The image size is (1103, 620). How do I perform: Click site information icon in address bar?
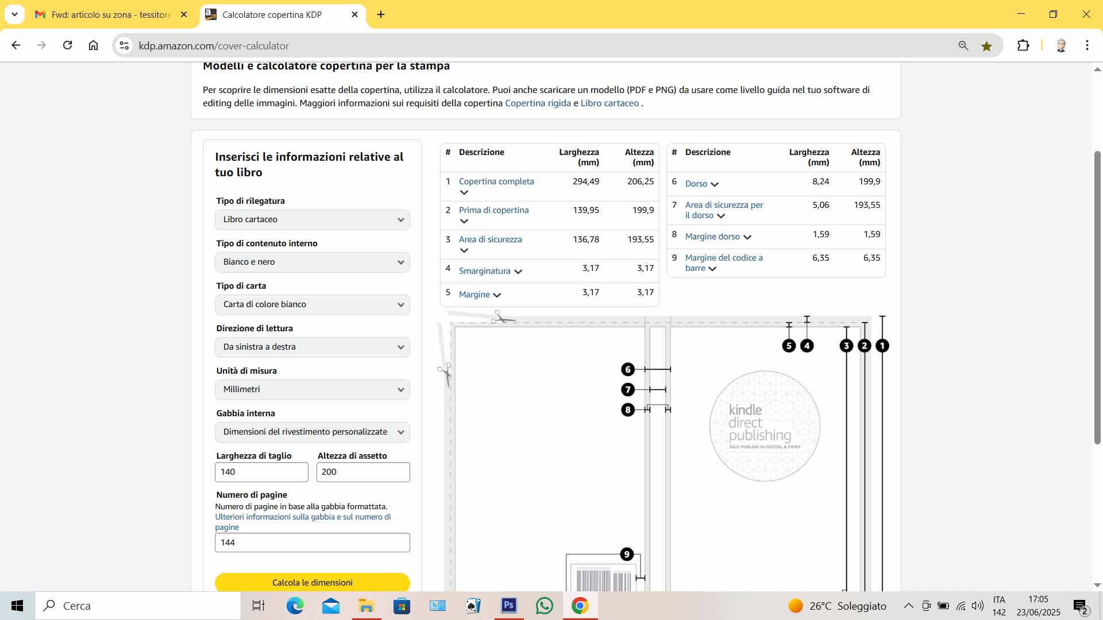[x=124, y=45]
